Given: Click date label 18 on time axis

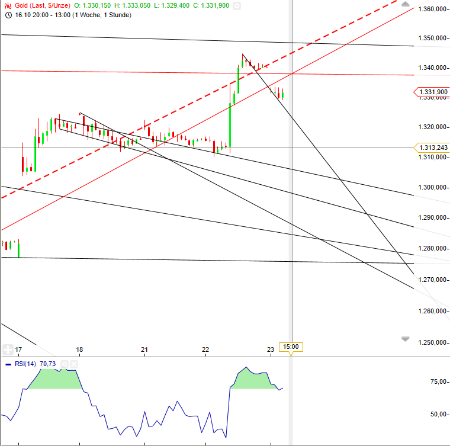Looking at the screenshot, I should point(79,349).
